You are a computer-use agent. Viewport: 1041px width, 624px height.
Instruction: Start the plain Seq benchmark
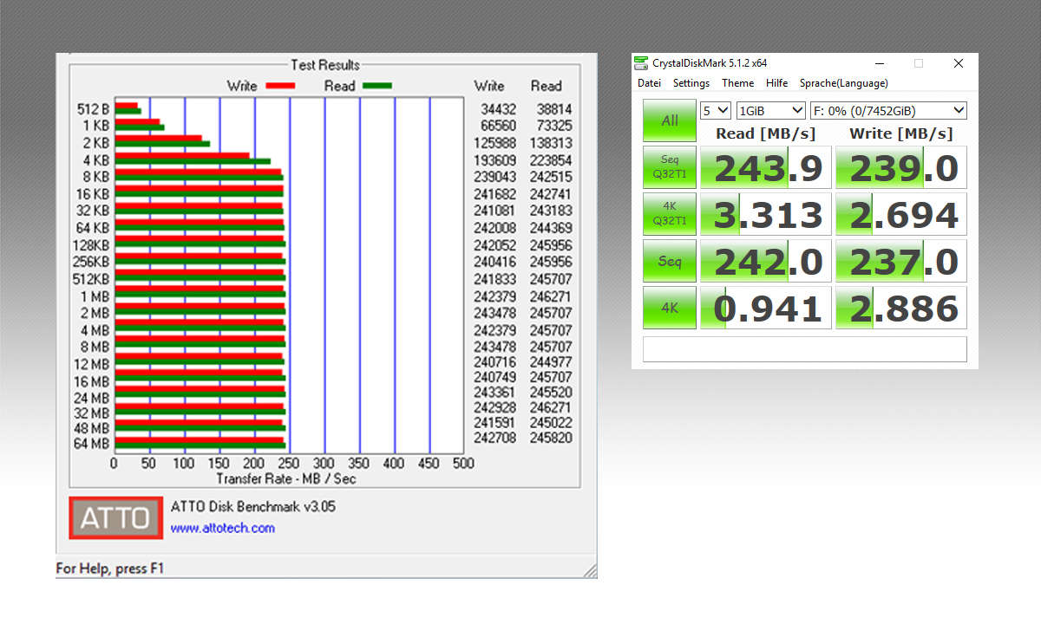(670, 261)
